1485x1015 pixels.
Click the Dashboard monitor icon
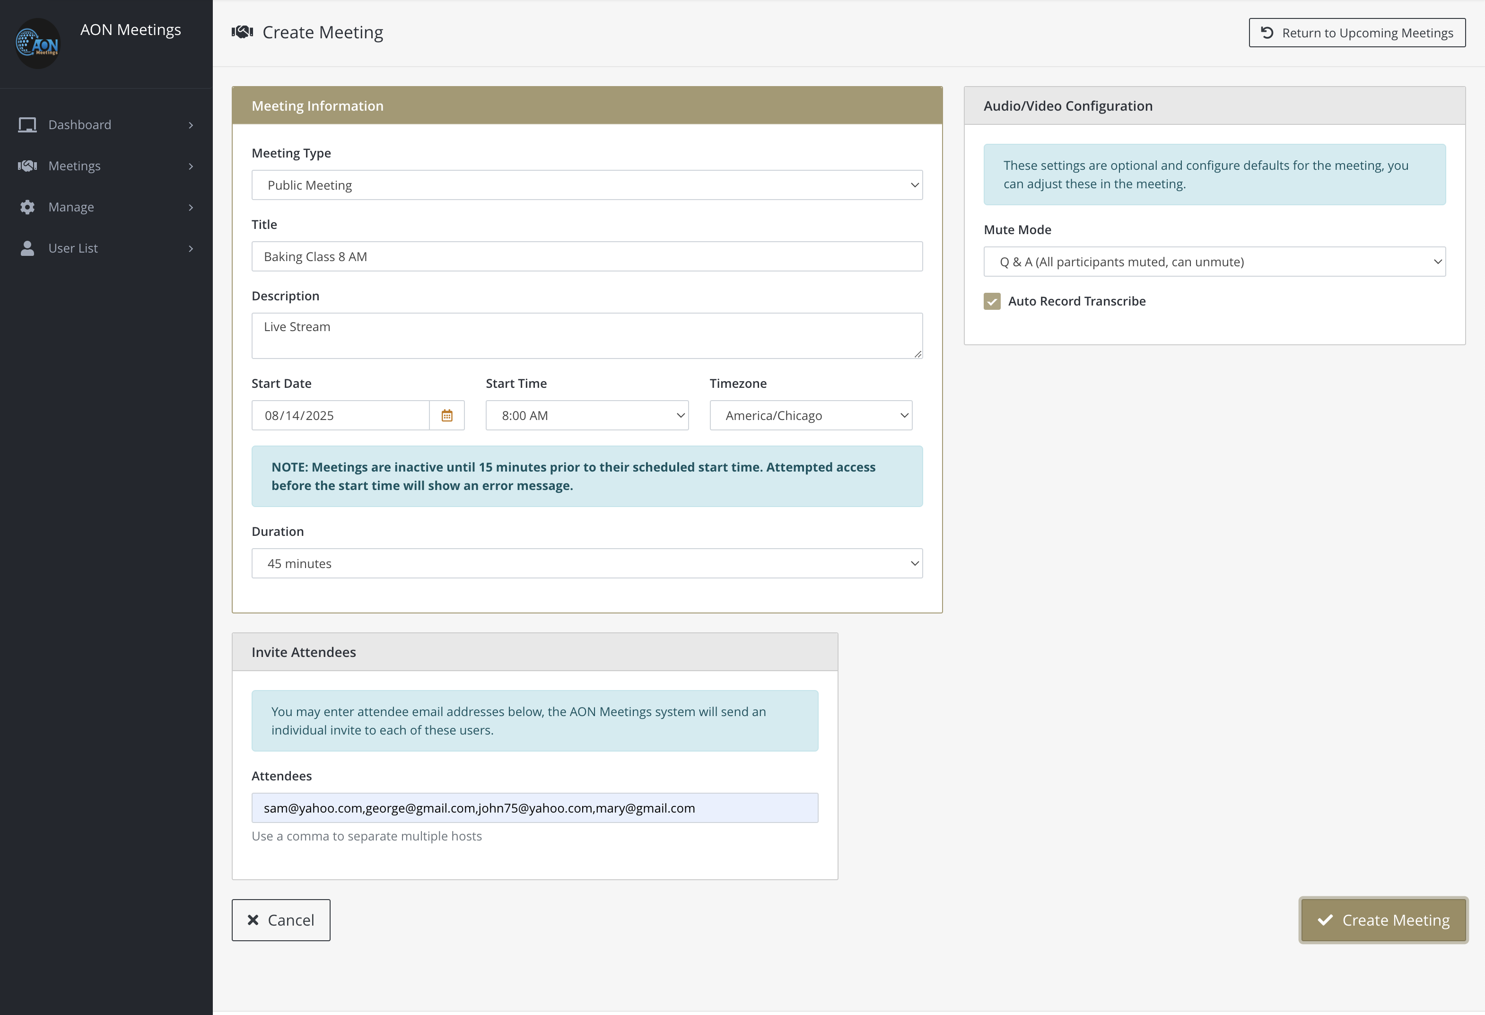(27, 125)
